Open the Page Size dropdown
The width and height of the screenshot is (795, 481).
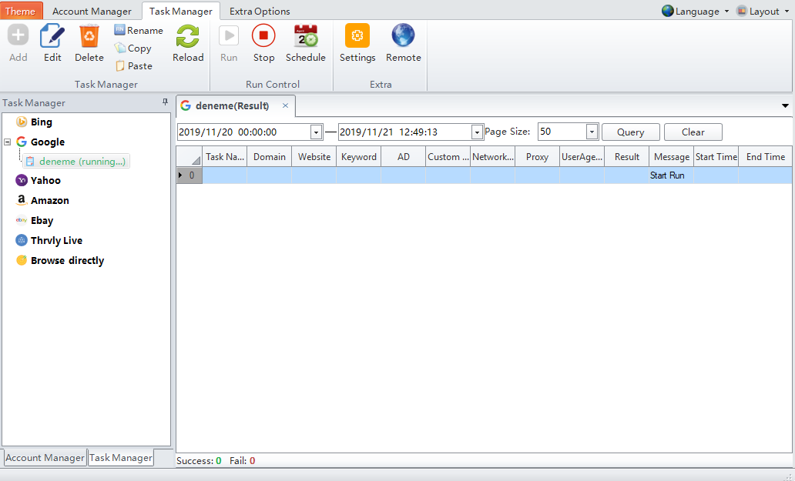(592, 132)
